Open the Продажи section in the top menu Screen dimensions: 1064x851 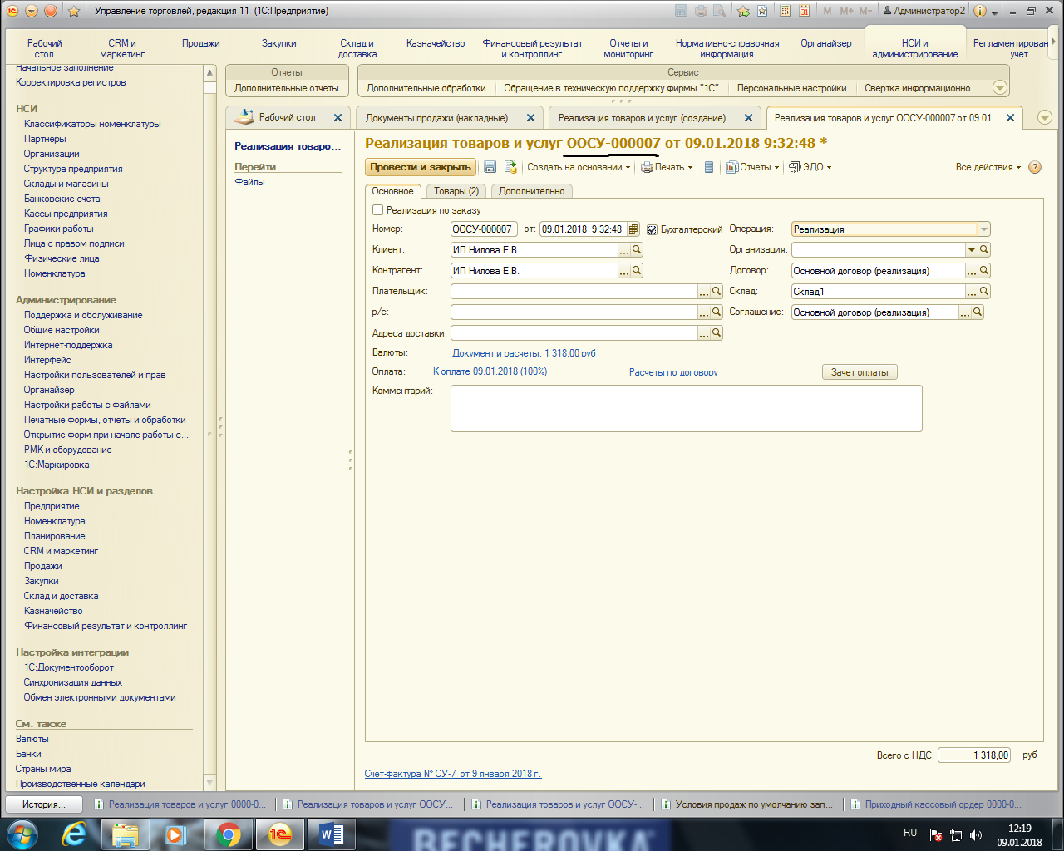pos(201,43)
